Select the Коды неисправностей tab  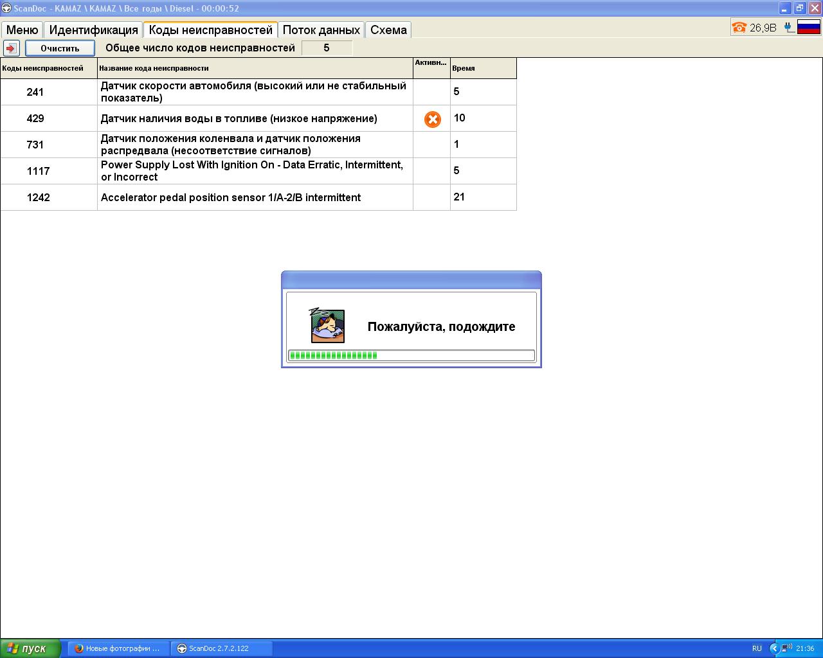211,30
